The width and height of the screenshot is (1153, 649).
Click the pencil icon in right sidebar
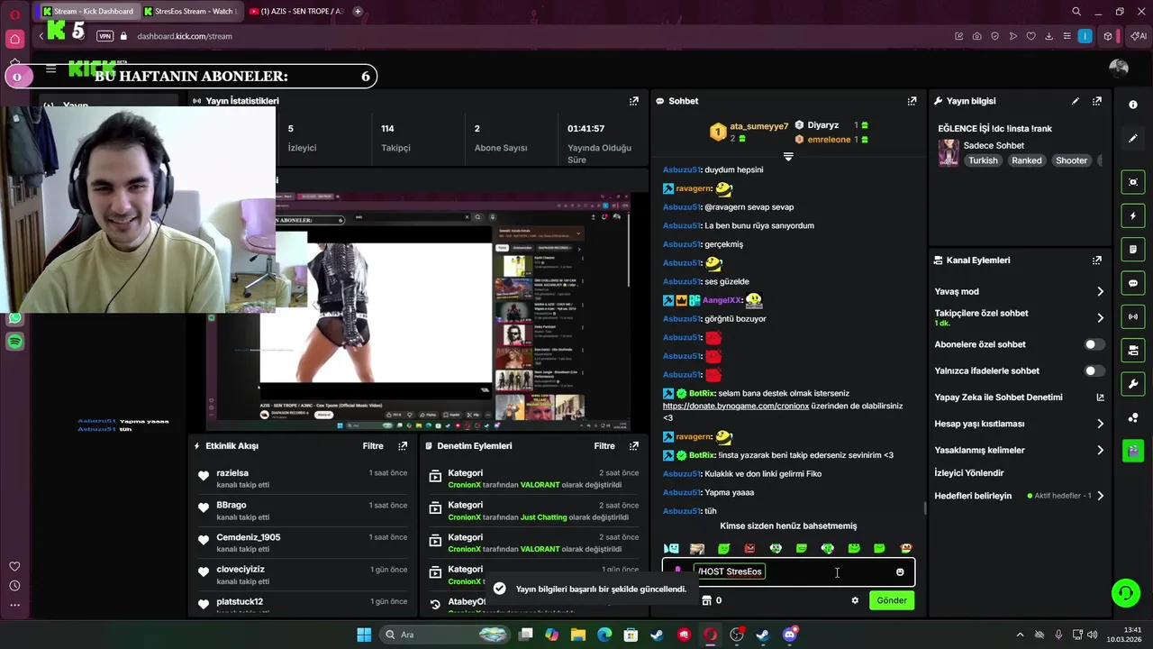click(x=1133, y=138)
